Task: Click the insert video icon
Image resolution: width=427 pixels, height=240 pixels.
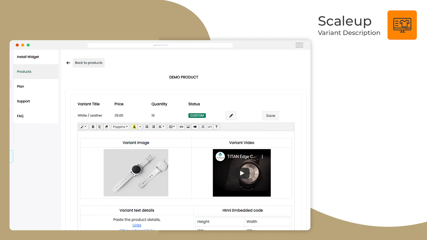Action: pos(195,127)
